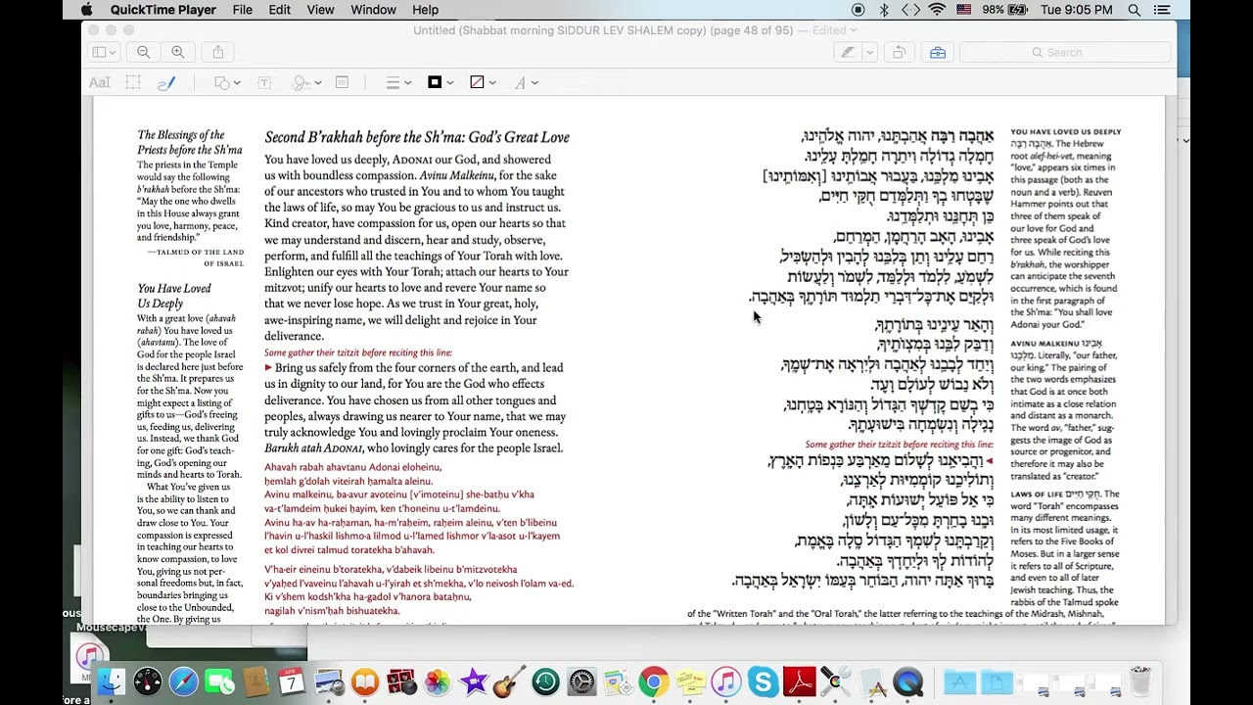Click sidebar heading "You Have Loved Us Deeply"

click(x=174, y=296)
